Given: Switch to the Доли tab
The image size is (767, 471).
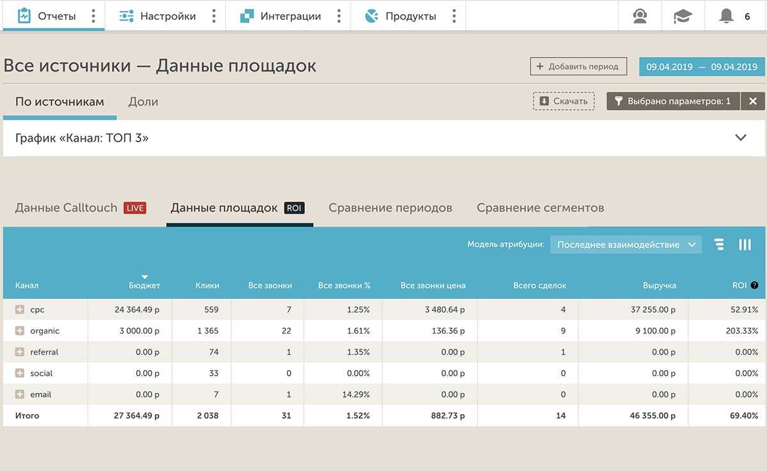Looking at the screenshot, I should tap(143, 102).
